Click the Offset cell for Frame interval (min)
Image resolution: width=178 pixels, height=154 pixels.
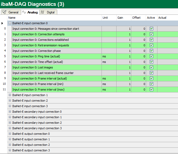click(138, 84)
